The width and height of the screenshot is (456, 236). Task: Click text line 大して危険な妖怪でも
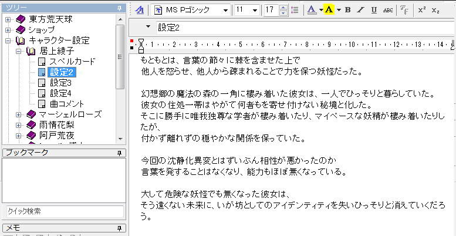216,194
